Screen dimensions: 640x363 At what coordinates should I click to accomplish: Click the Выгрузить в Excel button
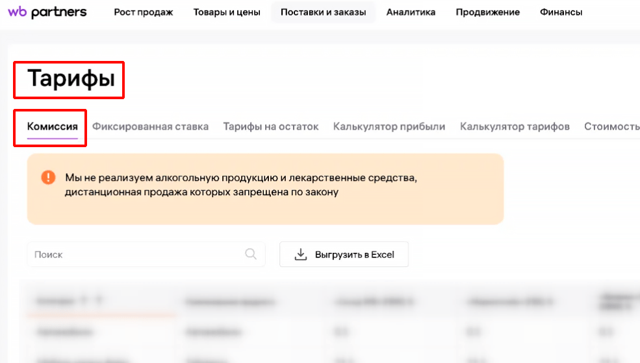(344, 254)
